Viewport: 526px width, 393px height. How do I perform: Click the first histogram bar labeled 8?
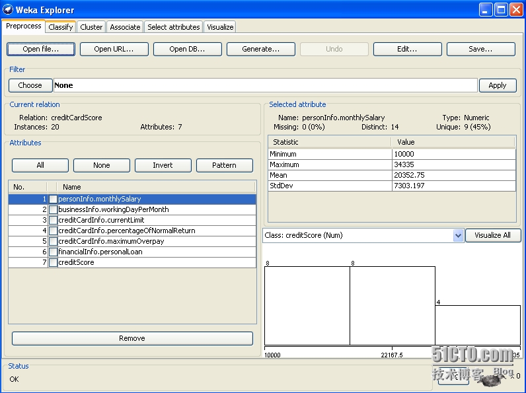coord(307,306)
